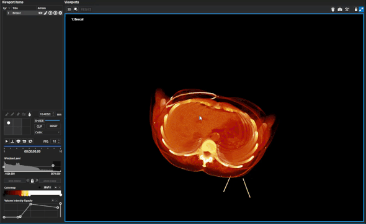Click the SHADE button

coord(39,121)
